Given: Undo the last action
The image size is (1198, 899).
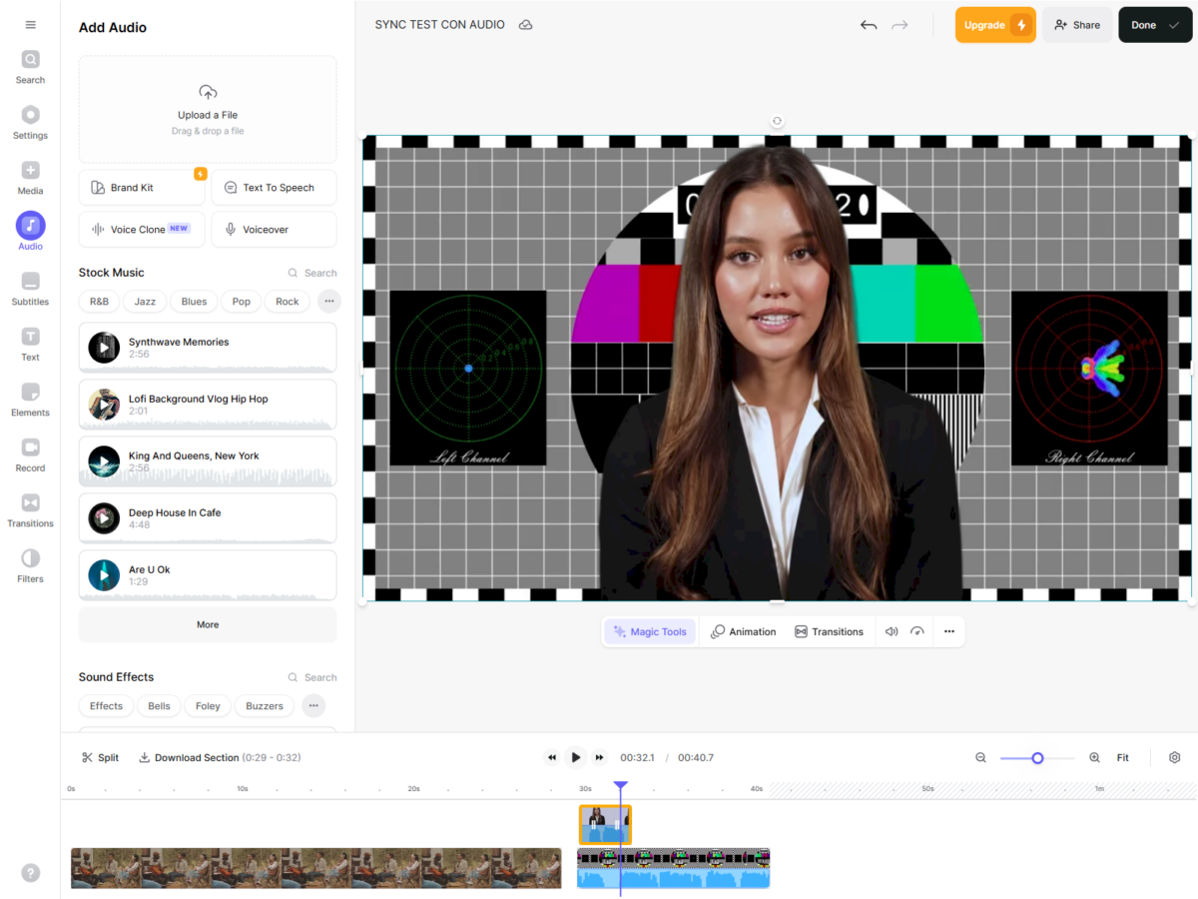Looking at the screenshot, I should click(x=869, y=25).
